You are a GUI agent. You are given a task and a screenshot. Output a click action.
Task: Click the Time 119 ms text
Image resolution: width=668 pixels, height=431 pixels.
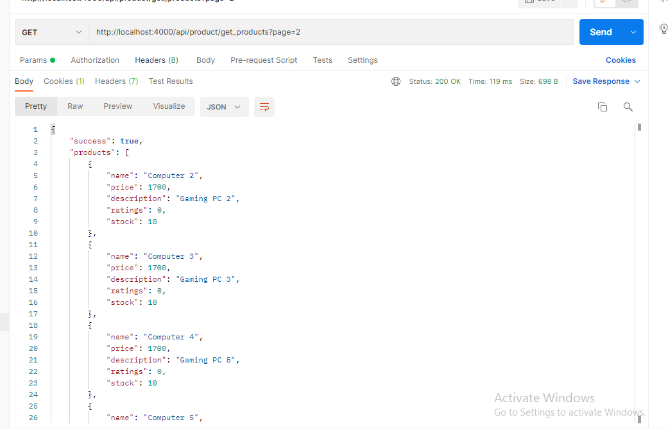click(490, 81)
